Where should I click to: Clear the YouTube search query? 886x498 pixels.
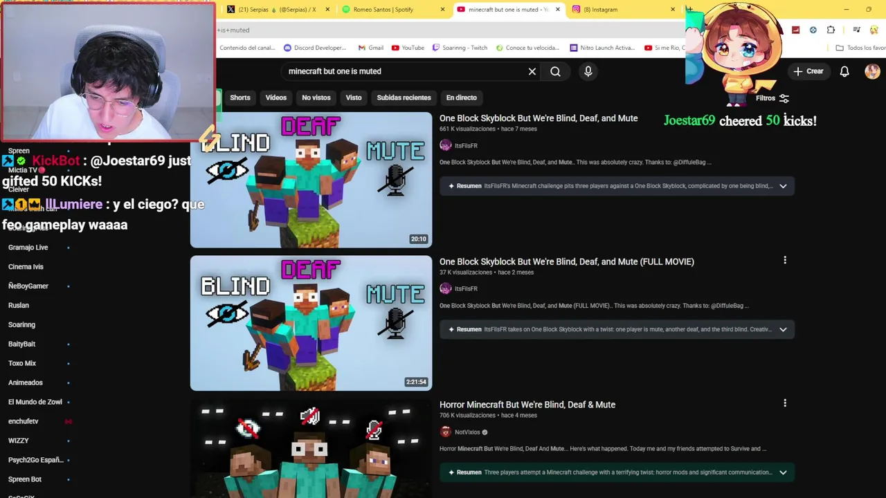coord(532,71)
